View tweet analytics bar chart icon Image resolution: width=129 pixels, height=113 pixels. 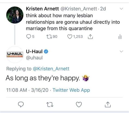tap(120, 37)
